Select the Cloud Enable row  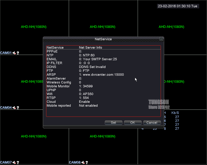point(103,102)
